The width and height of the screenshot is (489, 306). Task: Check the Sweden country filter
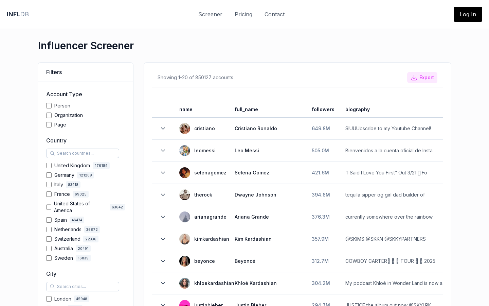tap(49, 258)
